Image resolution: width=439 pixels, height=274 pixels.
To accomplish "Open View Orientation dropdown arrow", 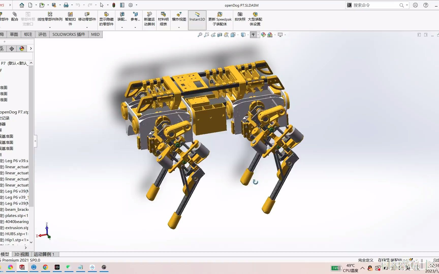I will 238,35.
